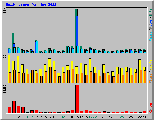Click the day '1' x-axis label

pos(10,117)
